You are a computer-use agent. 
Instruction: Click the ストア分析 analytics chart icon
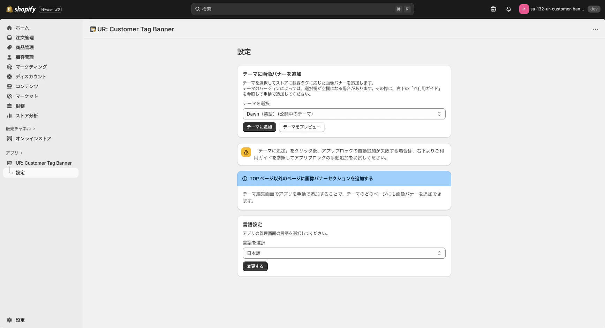coord(9,116)
